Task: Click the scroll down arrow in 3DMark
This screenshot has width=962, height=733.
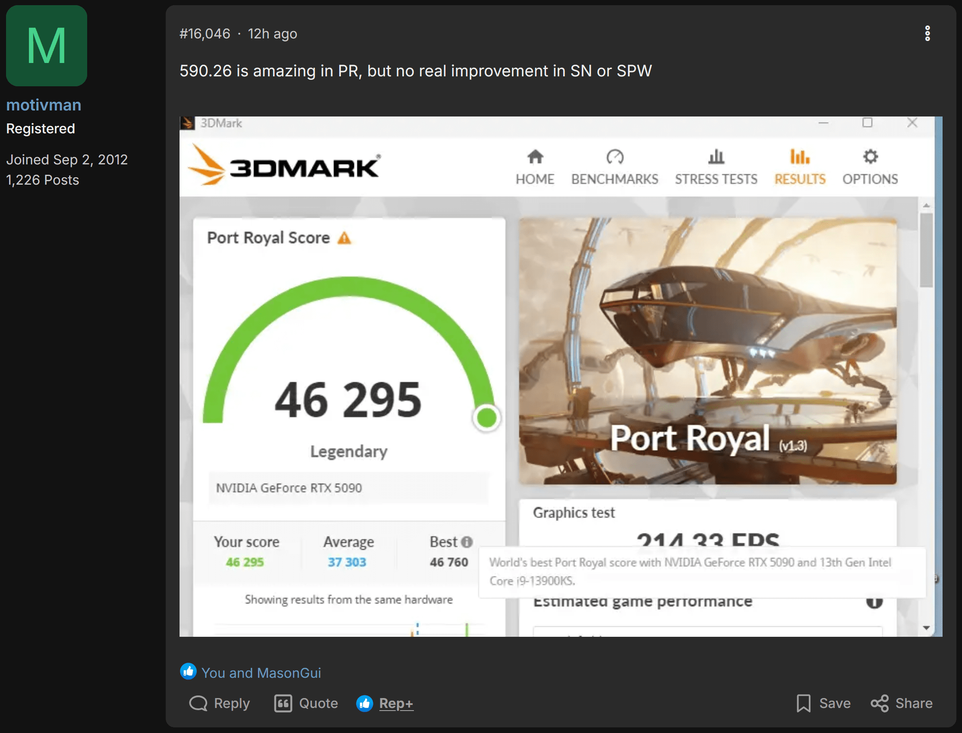Action: 926,628
